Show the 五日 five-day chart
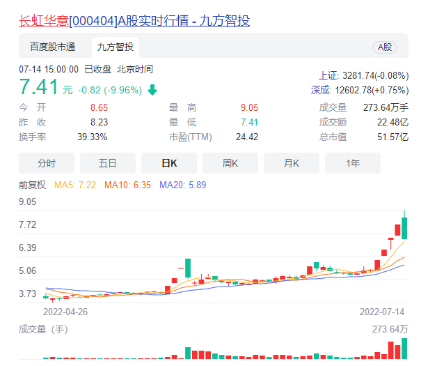The image size is (421, 366). [108, 163]
